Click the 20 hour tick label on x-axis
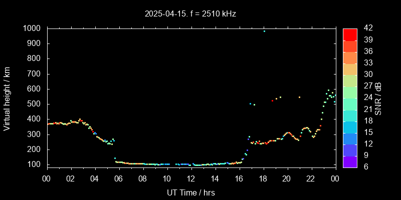This screenshot has height=200, width=401. click(x=287, y=178)
